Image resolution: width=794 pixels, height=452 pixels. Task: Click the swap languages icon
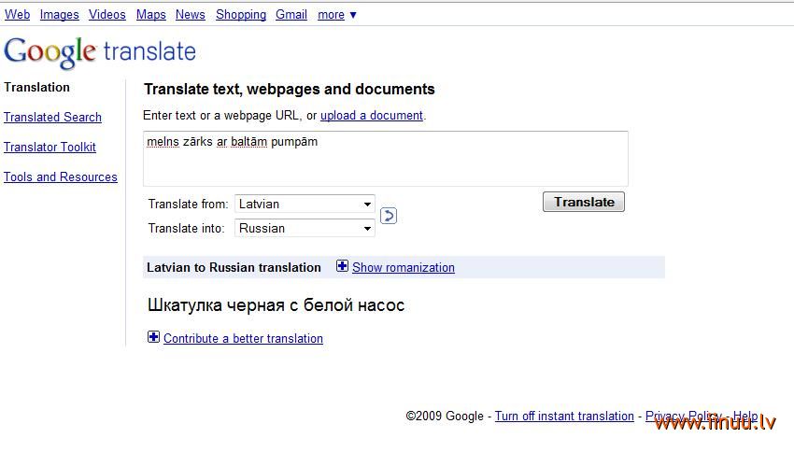pos(389,216)
